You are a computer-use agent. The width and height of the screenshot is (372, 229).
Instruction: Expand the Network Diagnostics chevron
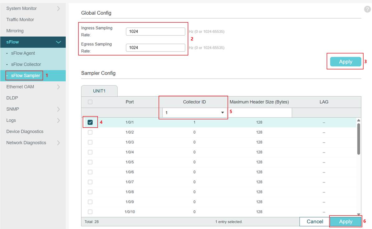click(58, 143)
